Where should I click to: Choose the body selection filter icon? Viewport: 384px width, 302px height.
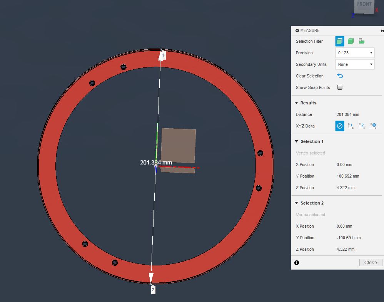[x=351, y=41]
